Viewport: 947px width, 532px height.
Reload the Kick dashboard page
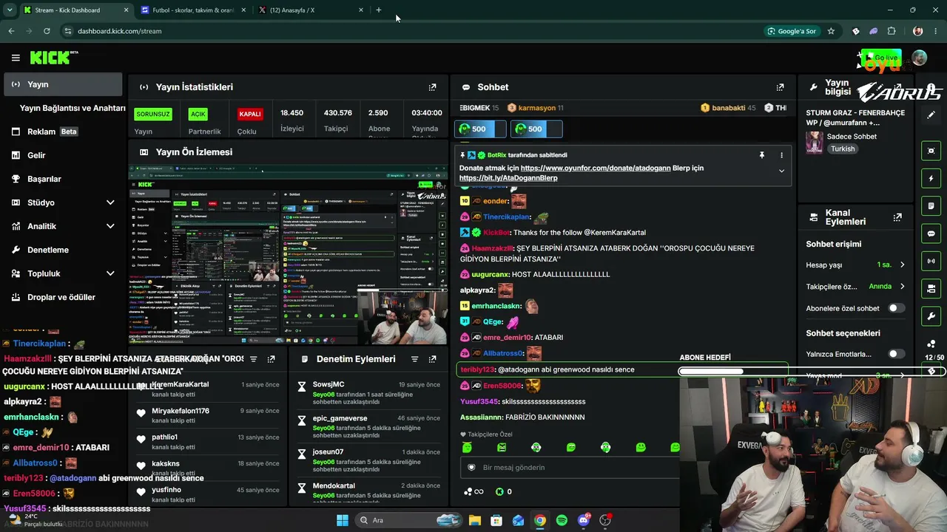pyautogui.click(x=47, y=31)
